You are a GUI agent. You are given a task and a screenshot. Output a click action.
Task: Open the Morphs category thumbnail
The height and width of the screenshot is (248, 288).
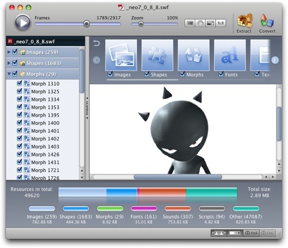pos(194,55)
